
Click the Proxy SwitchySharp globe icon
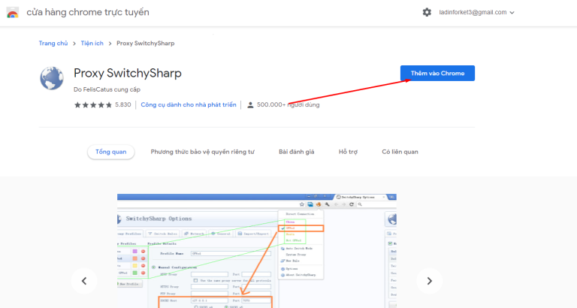tap(52, 79)
